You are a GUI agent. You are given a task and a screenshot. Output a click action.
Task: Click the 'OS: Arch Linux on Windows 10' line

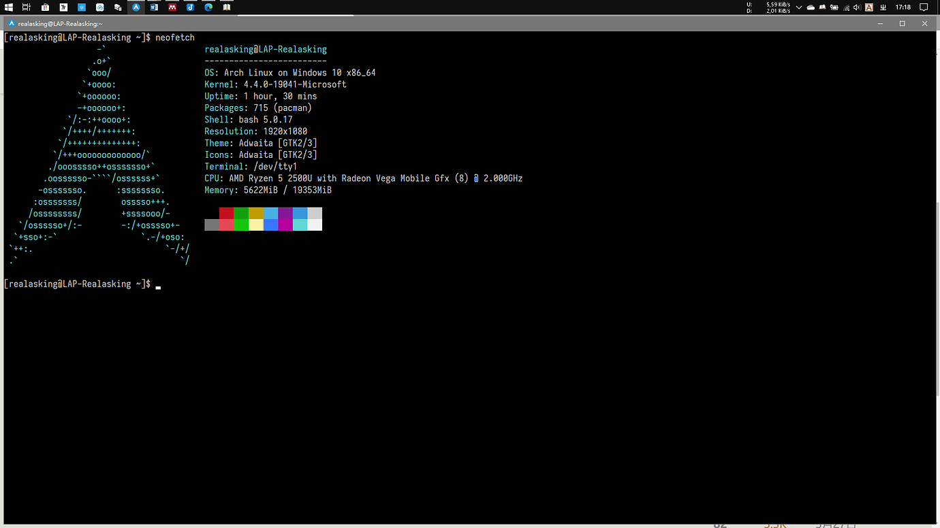[290, 73]
